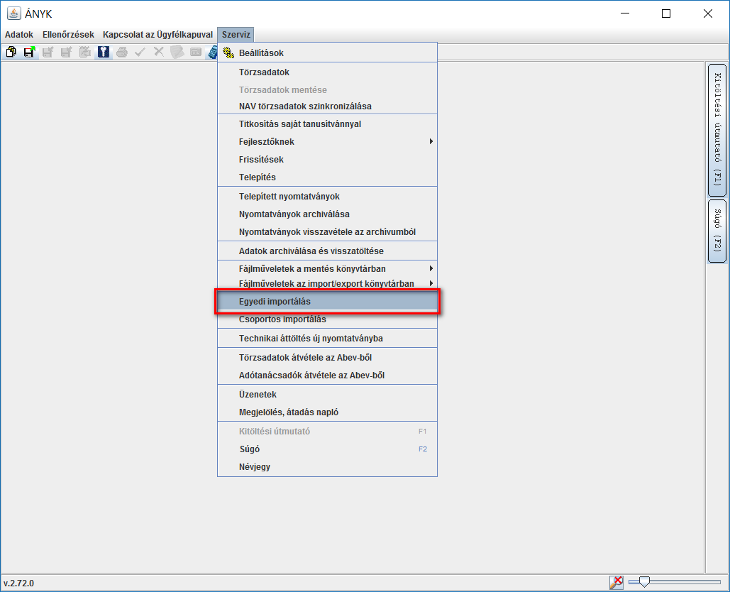Expand Fájlműveletek a mentés könyvtárban submenu
Screen dimensions: 730x592
(327, 269)
